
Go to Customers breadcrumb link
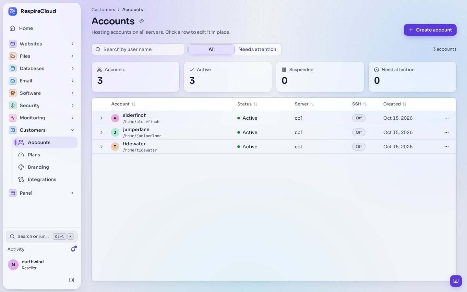103,10
